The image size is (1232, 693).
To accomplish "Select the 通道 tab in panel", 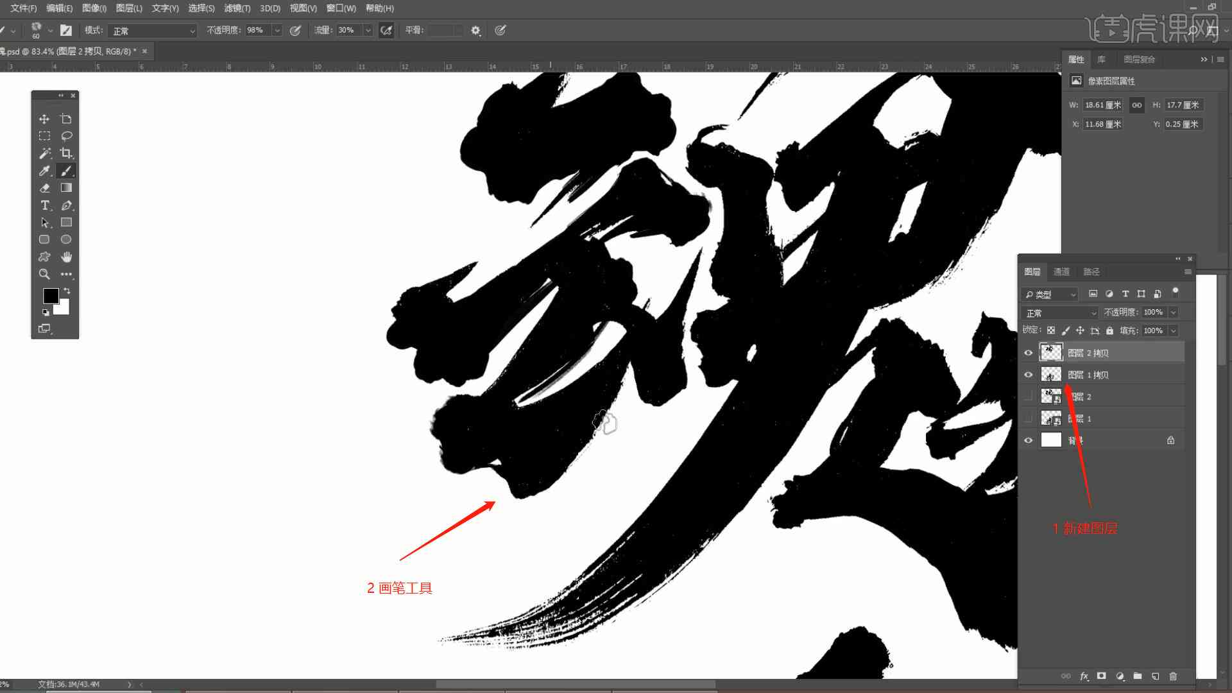I will pos(1062,271).
